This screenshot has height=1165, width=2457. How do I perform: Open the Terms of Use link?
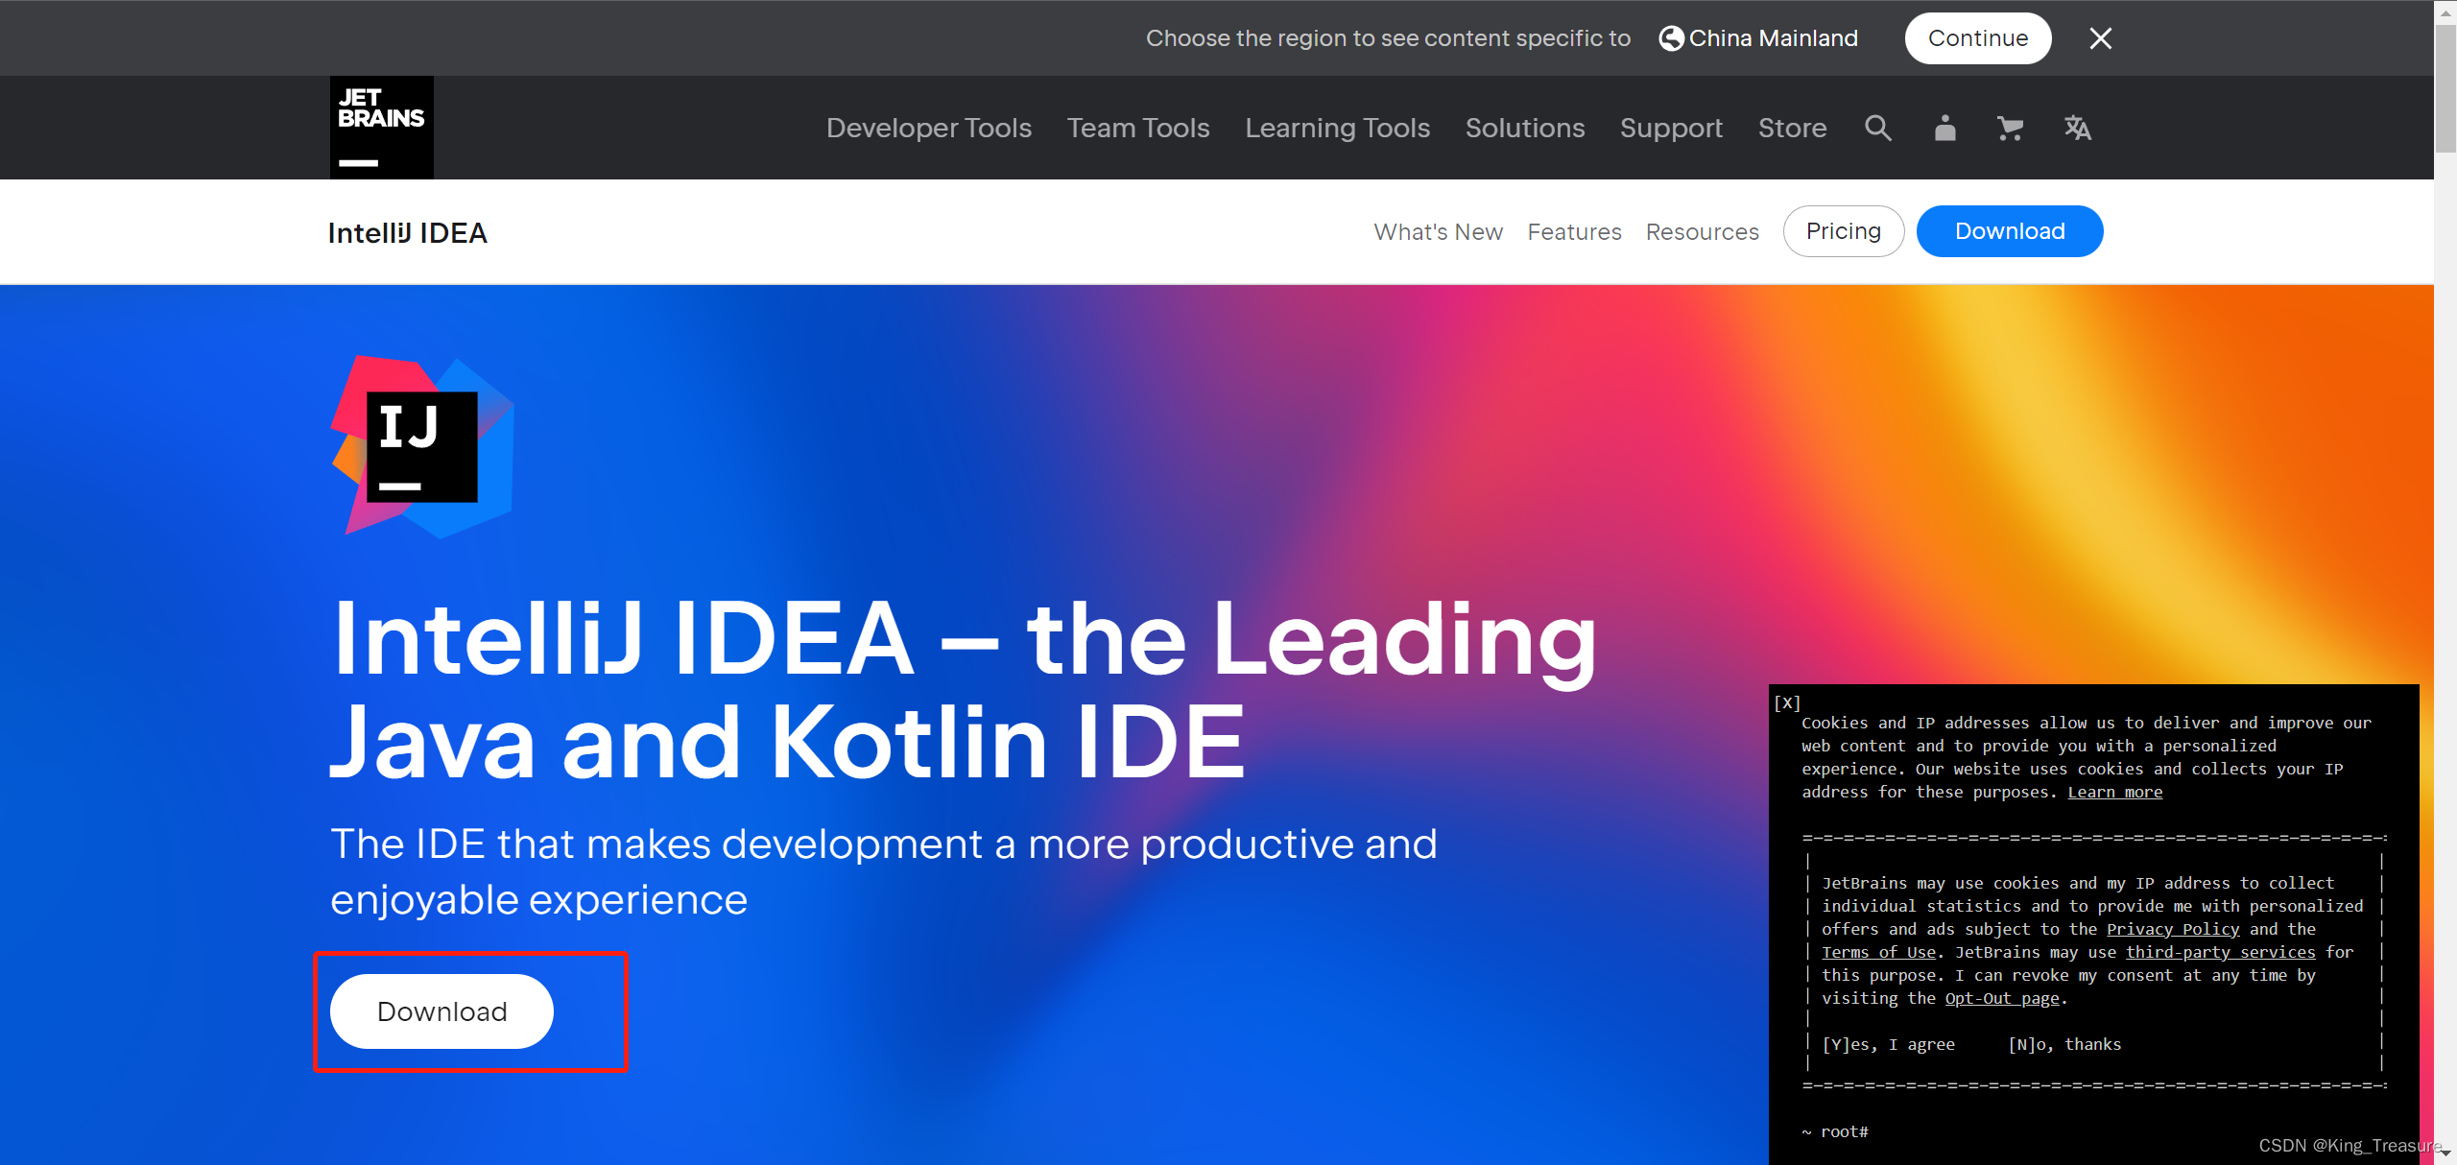point(1878,952)
